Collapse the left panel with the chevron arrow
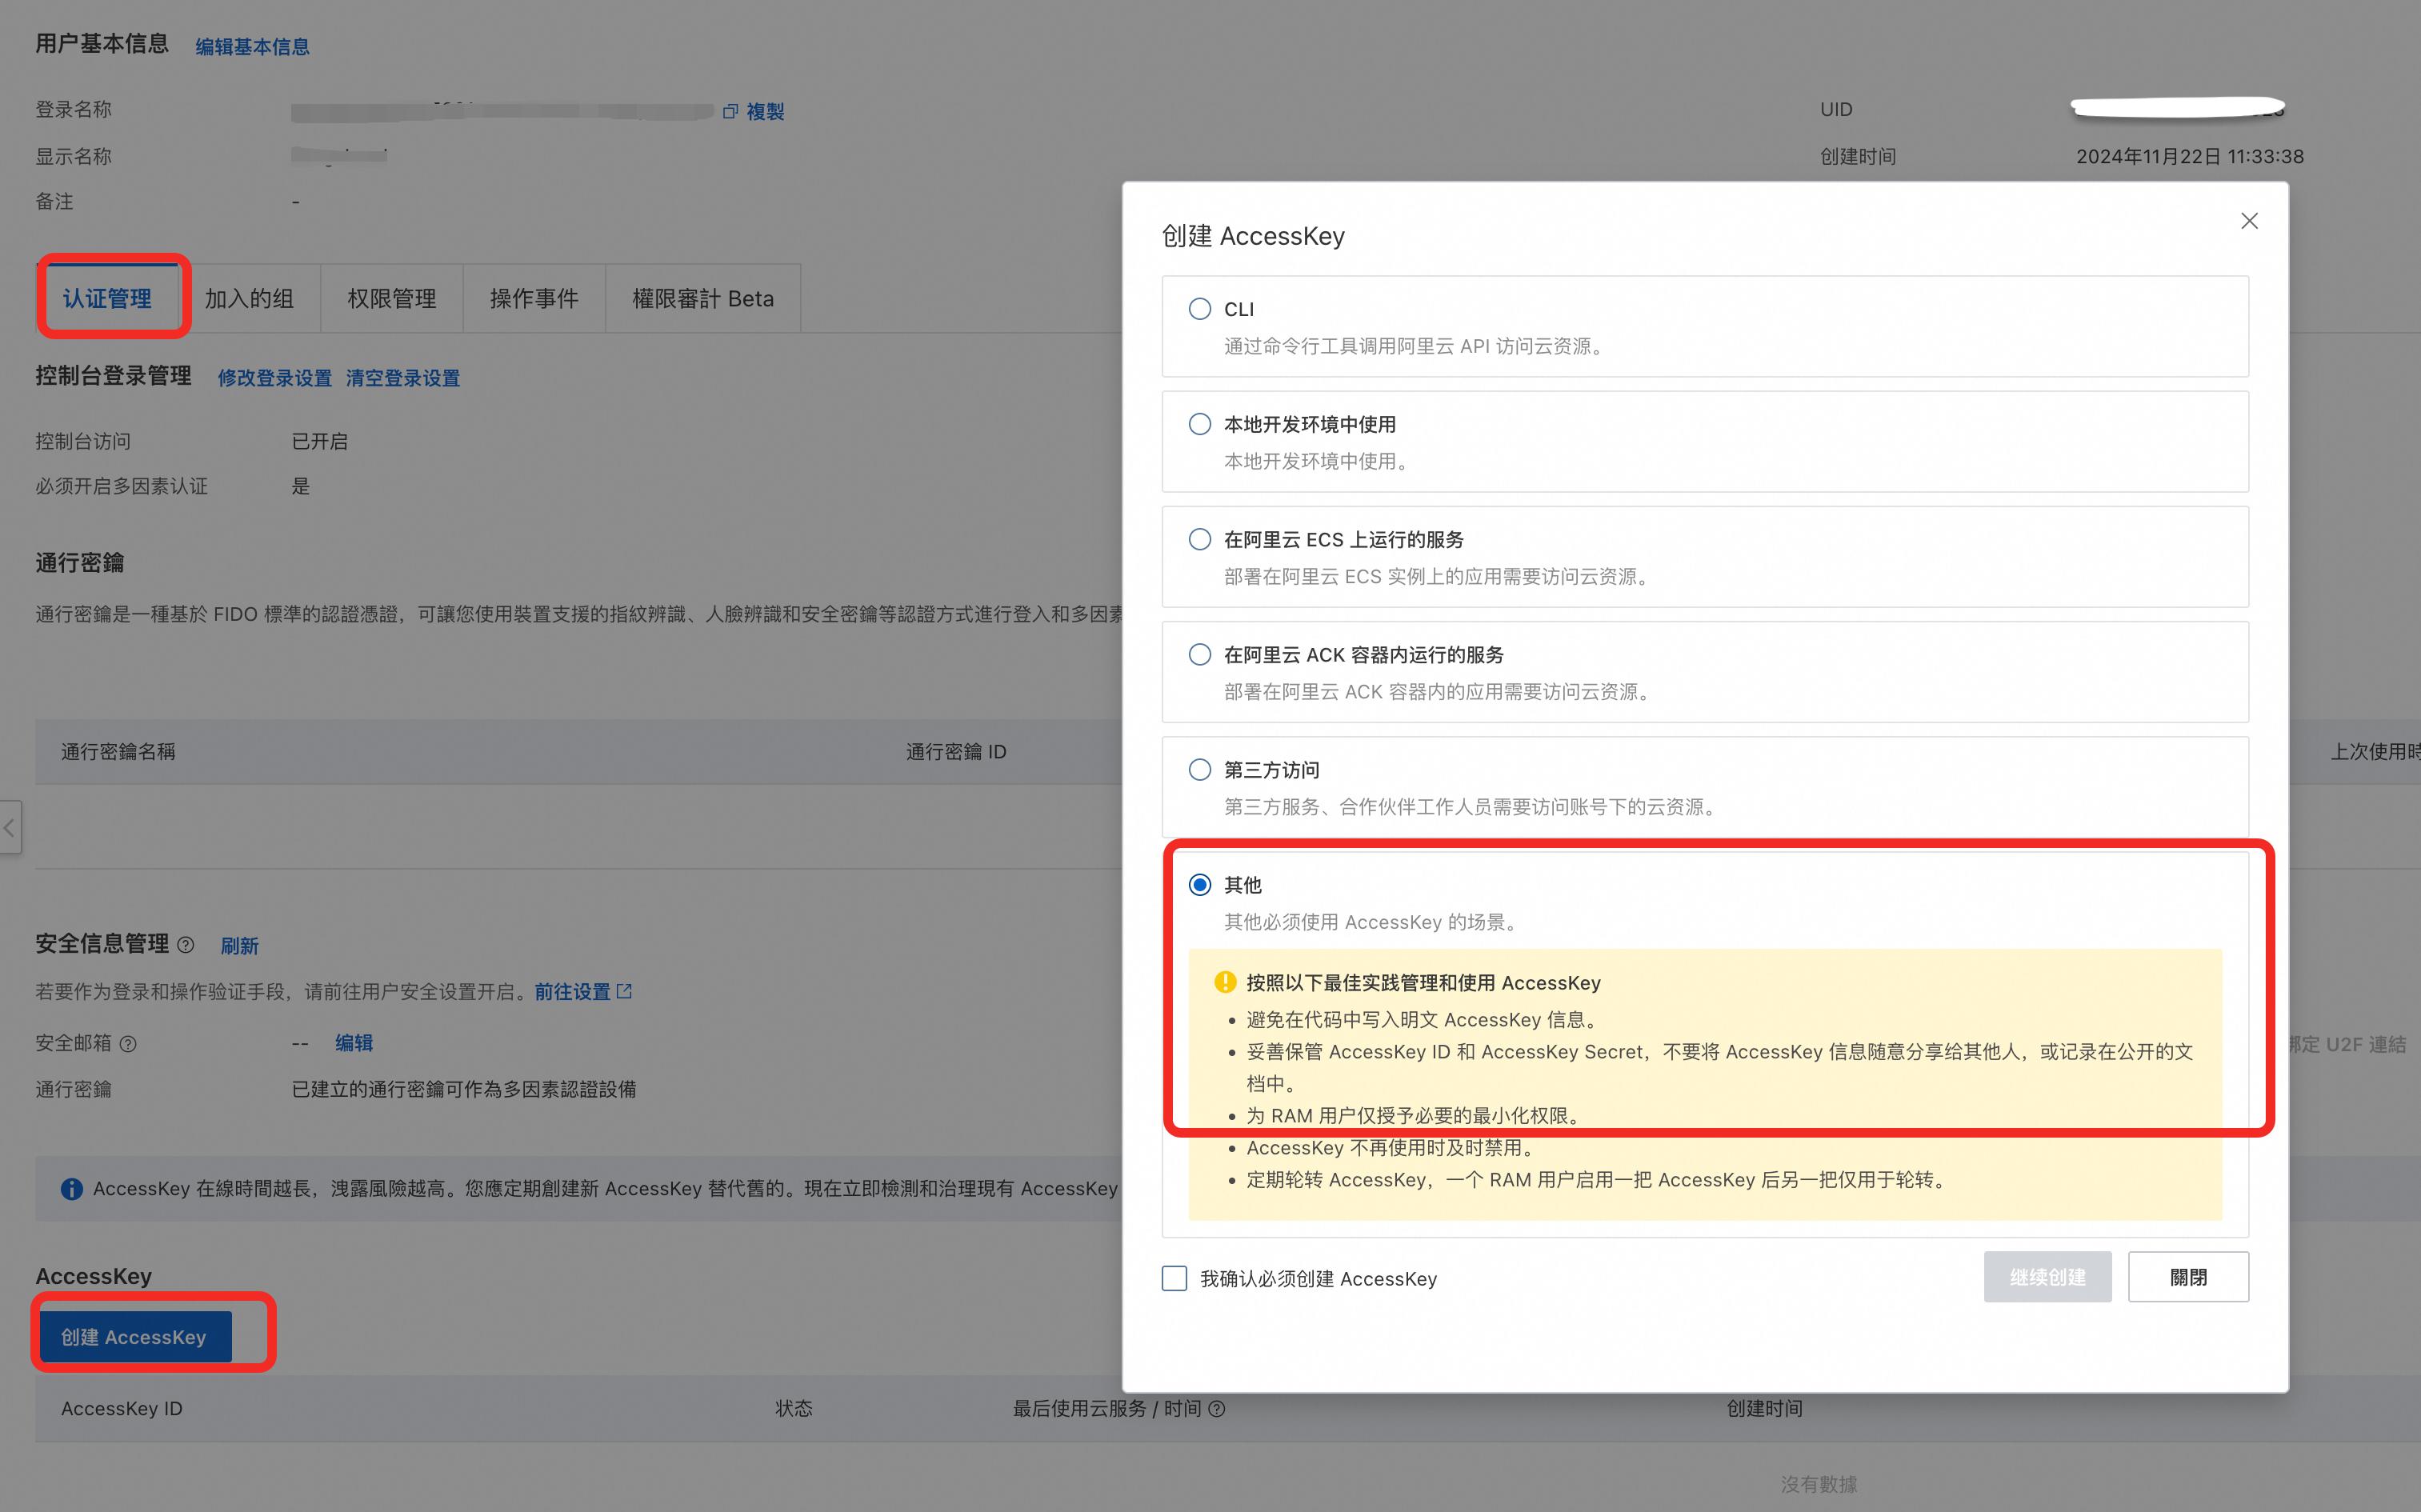Screen dimensions: 2421x1512 click(9, 828)
